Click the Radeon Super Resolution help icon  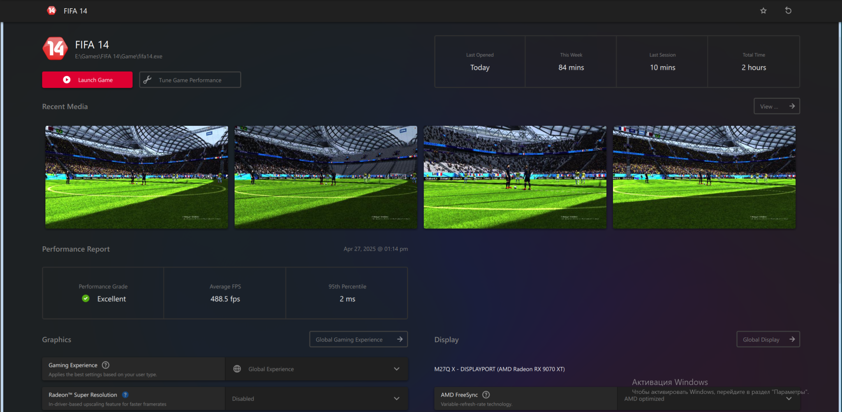125,395
